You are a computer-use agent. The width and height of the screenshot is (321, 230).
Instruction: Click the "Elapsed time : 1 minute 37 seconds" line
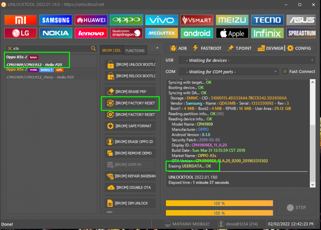pos(199,182)
